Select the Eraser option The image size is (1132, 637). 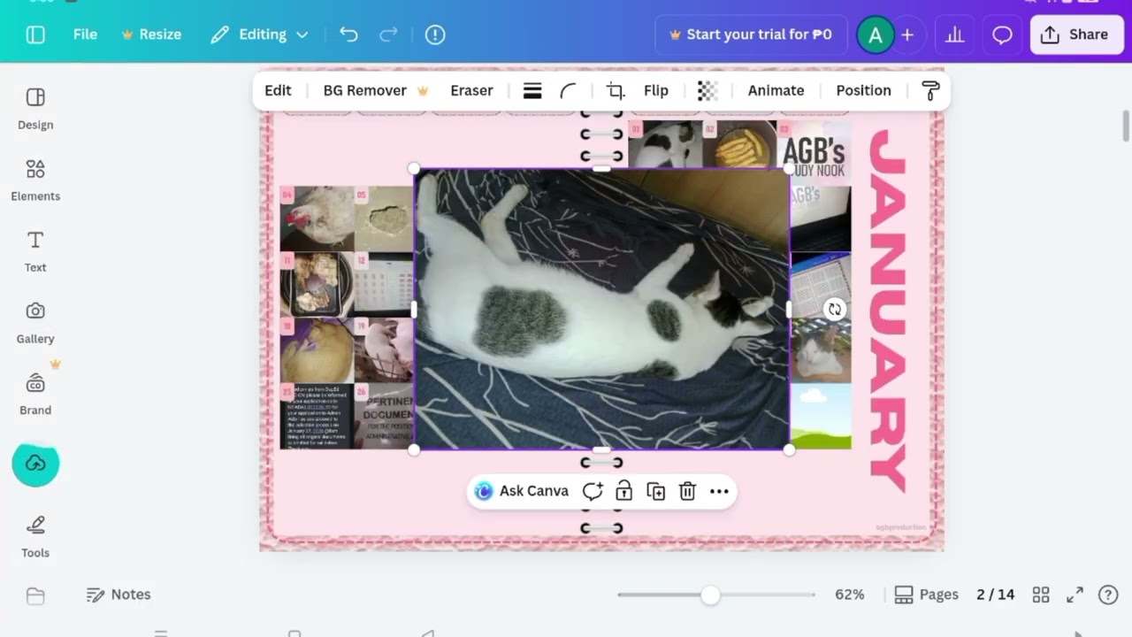[471, 90]
